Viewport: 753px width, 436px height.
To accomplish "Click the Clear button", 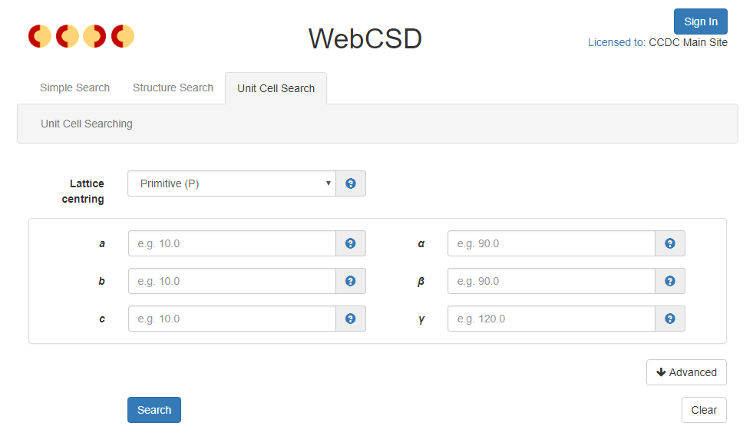I will (704, 410).
